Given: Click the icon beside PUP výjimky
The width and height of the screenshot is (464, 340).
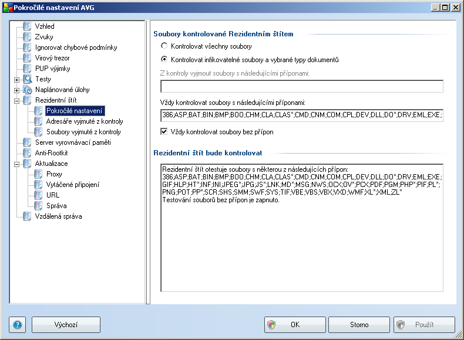Looking at the screenshot, I should (27, 69).
